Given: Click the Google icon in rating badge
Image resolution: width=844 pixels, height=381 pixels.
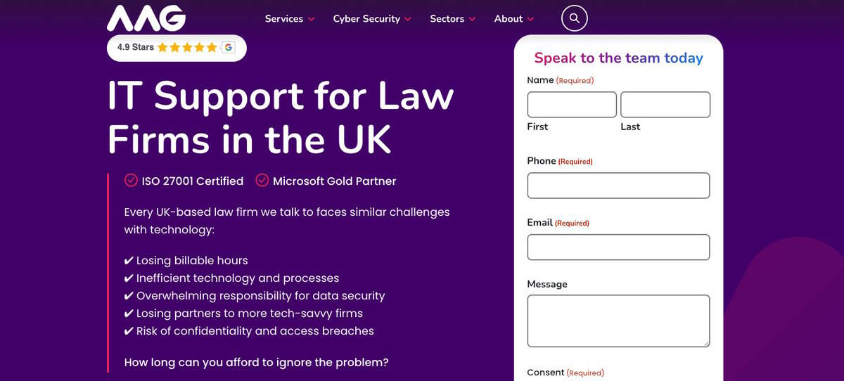Looking at the screenshot, I should tap(228, 47).
